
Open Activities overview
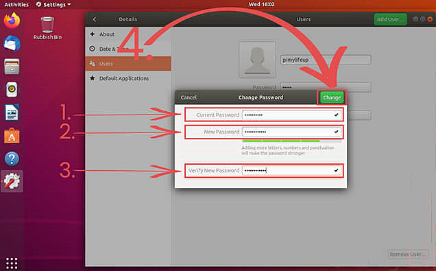[x=16, y=4]
